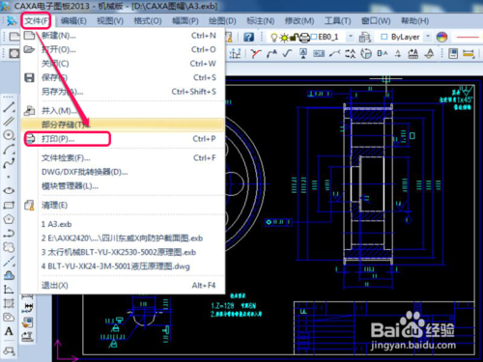Viewport: 483px width, 362px height.
Task: Select the Text tool letter A
Action: (9, 331)
